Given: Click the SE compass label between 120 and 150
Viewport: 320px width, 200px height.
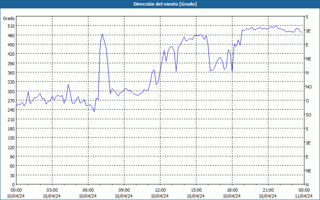Looking at the screenshot, I should (308, 143).
